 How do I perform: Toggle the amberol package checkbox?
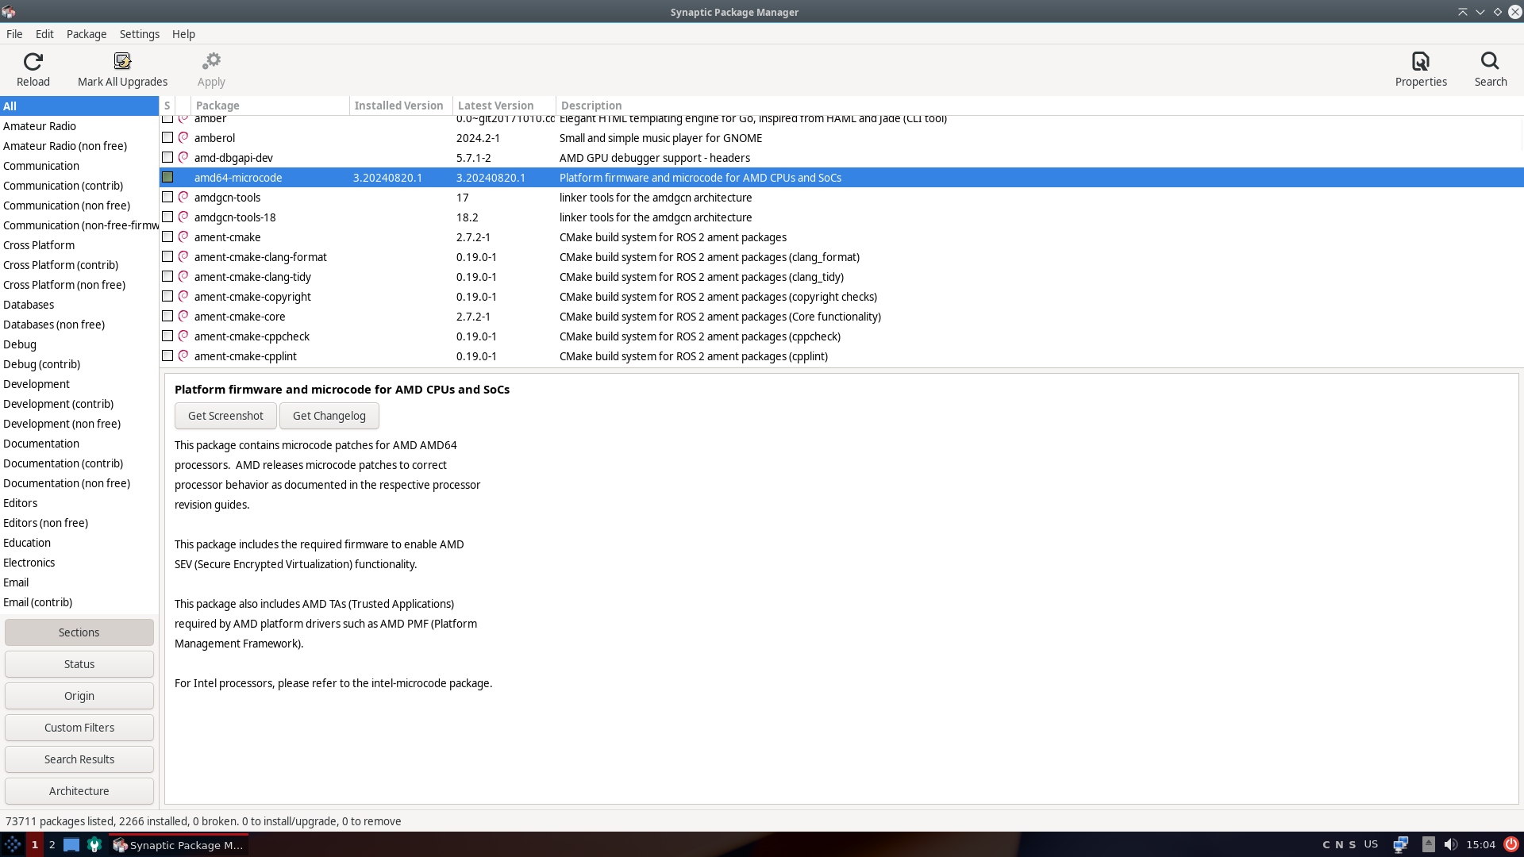[x=167, y=137]
